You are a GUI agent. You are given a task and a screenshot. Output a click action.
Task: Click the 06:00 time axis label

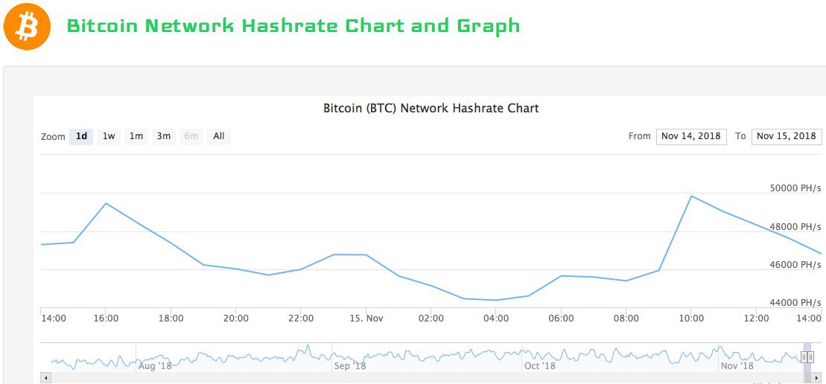pos(561,319)
